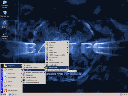
Task: Click the Preferiti star icon
Action: (5, 70)
